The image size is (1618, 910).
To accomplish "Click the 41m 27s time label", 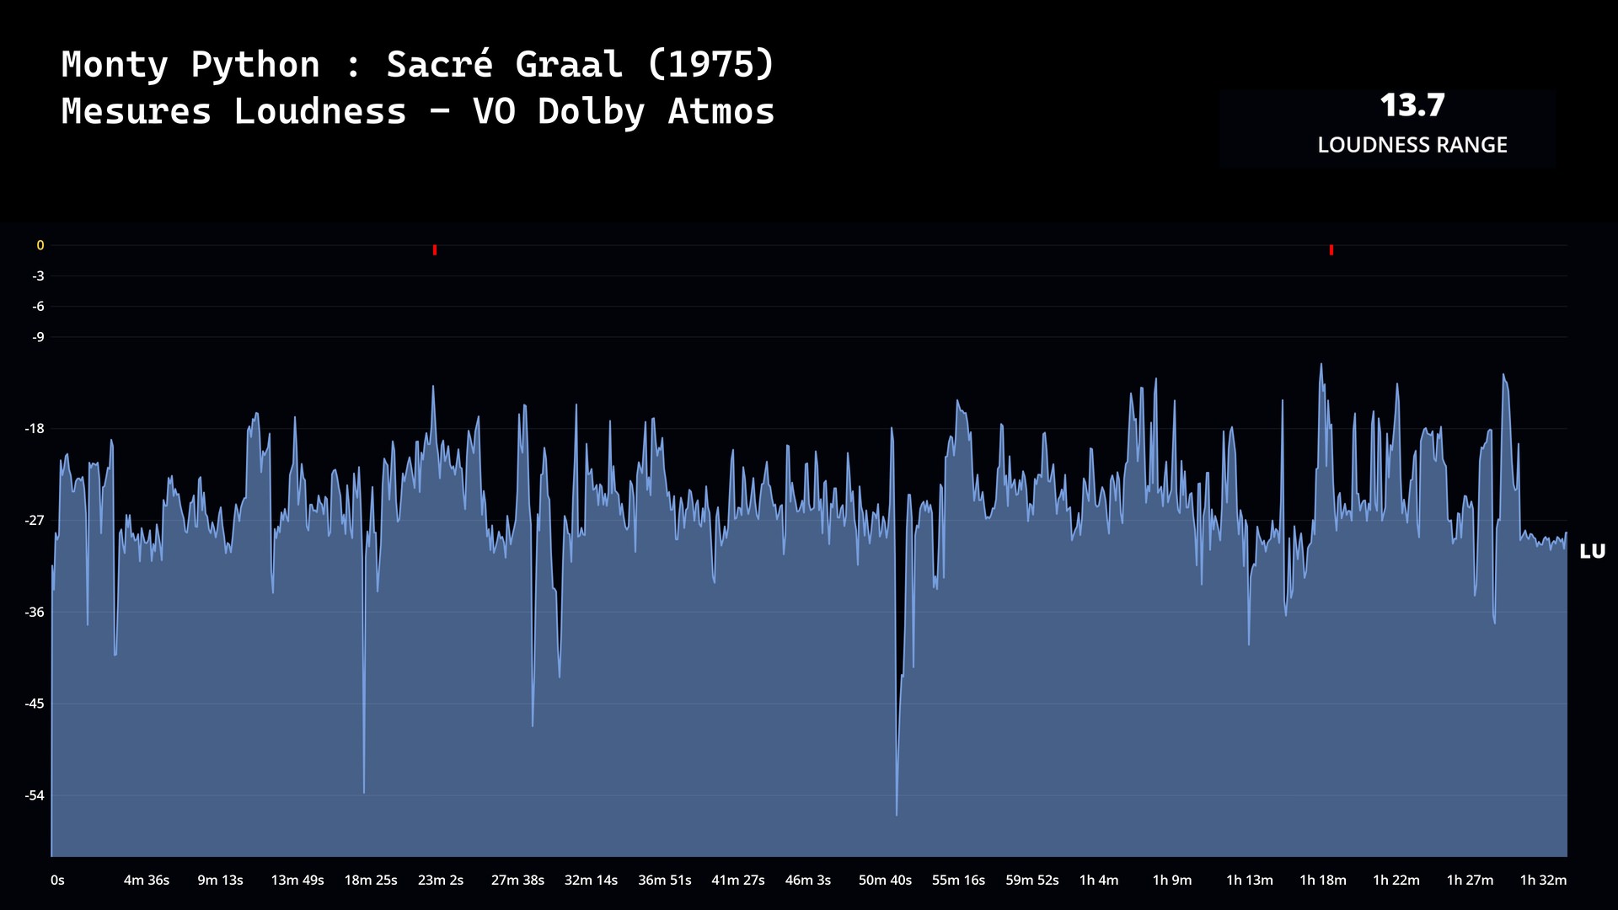I will 738,881.
